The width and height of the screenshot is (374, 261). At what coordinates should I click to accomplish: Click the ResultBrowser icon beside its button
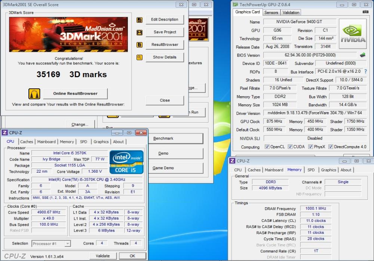tap(140, 45)
